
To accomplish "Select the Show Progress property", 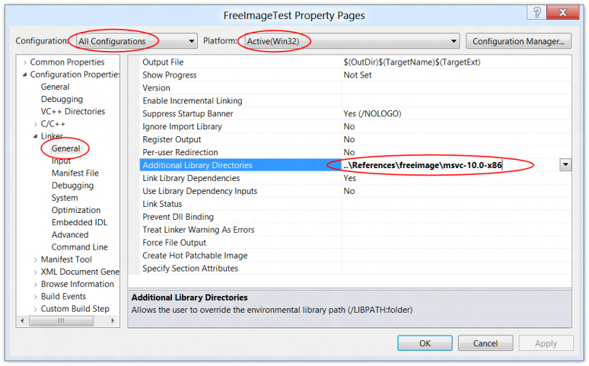I will (355, 75).
